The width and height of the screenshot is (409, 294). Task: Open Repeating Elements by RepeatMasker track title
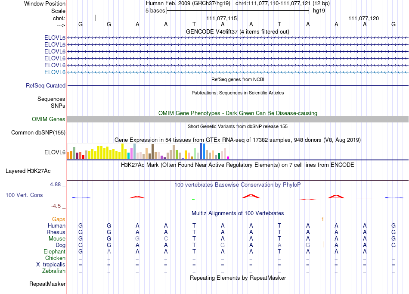point(238,278)
